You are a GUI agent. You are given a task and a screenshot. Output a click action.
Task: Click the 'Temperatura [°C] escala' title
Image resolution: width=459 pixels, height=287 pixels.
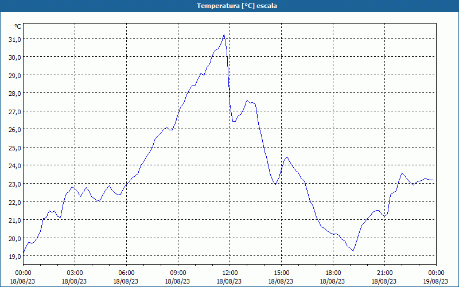coord(237,6)
